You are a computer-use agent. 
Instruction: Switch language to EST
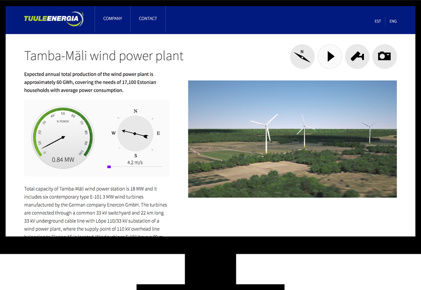[378, 21]
